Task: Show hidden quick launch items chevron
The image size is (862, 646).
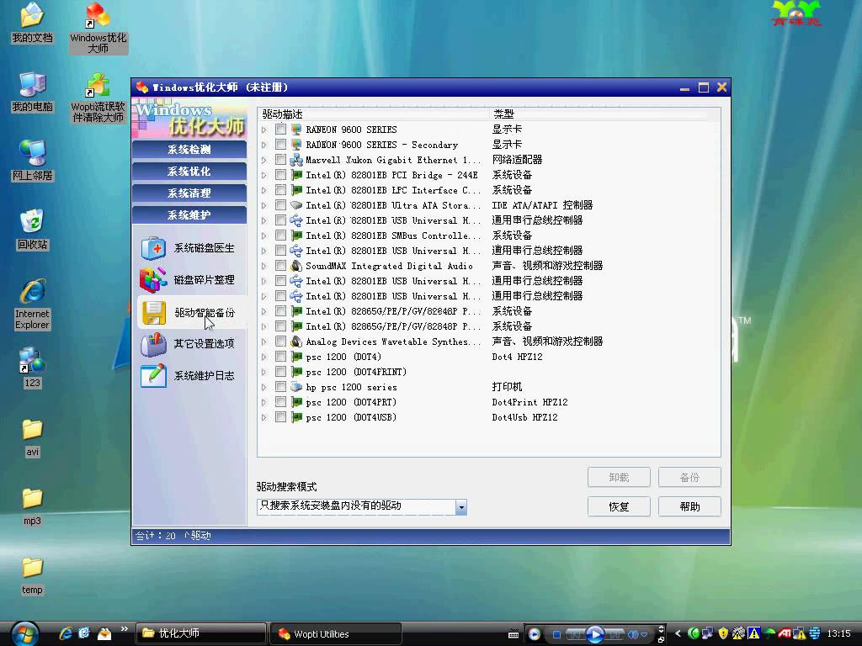Action: point(125,629)
